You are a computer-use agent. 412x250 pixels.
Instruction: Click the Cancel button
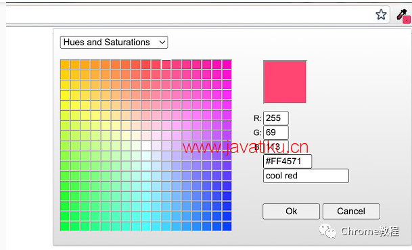click(x=351, y=211)
